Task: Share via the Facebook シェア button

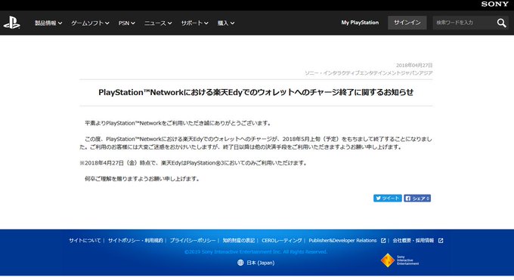Action: point(417,198)
